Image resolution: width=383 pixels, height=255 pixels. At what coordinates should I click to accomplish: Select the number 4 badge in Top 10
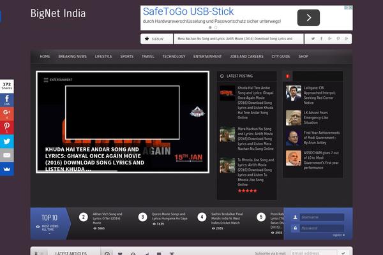click(202, 217)
